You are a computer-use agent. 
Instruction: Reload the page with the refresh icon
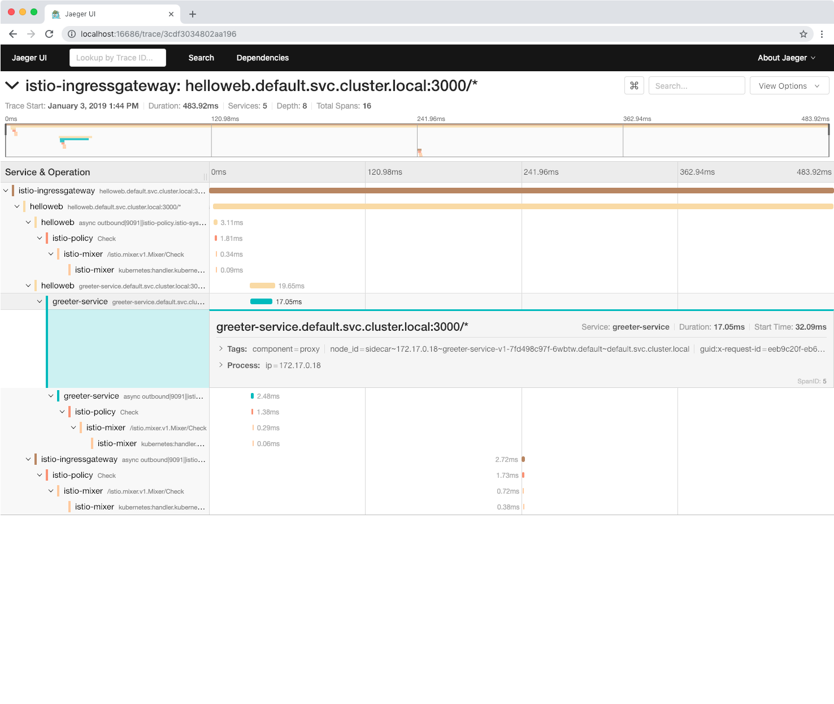point(49,34)
